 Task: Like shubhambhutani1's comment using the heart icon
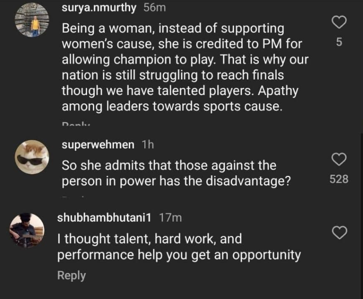[338, 233]
